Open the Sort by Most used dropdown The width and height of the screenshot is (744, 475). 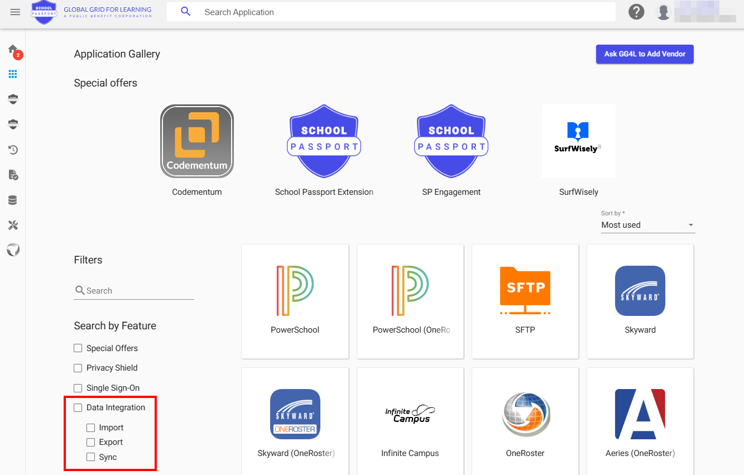(647, 225)
